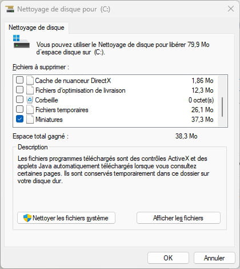
Task: Select the Nettoyage de disque tab
Action: (37, 27)
